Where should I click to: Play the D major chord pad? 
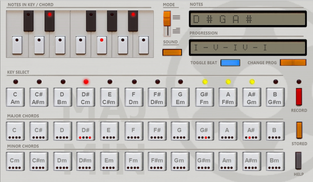coord(62,131)
